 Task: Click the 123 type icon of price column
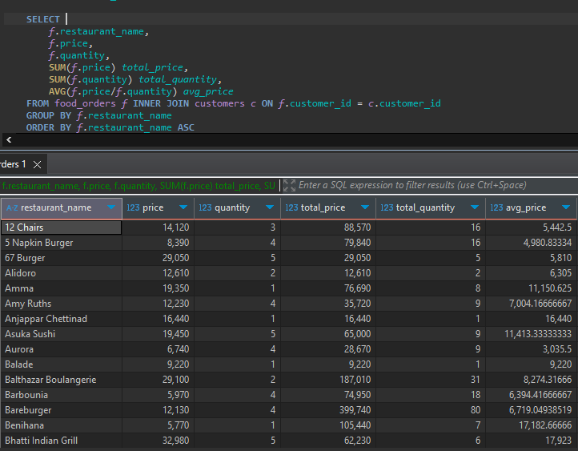[x=133, y=208]
